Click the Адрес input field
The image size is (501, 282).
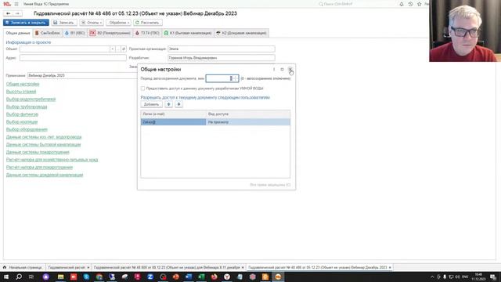click(x=73, y=58)
